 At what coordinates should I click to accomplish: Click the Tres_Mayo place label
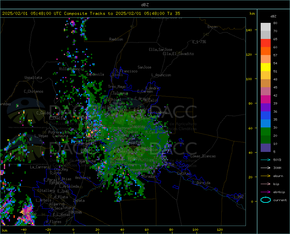click(x=117, y=87)
